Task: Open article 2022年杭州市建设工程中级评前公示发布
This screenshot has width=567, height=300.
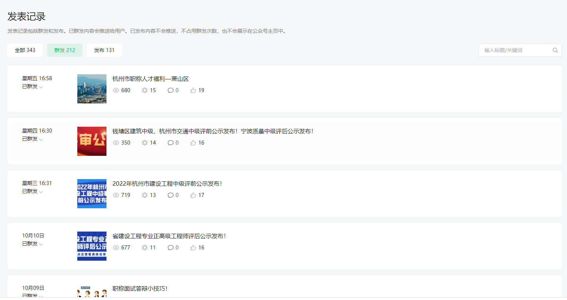Action: pos(167,183)
